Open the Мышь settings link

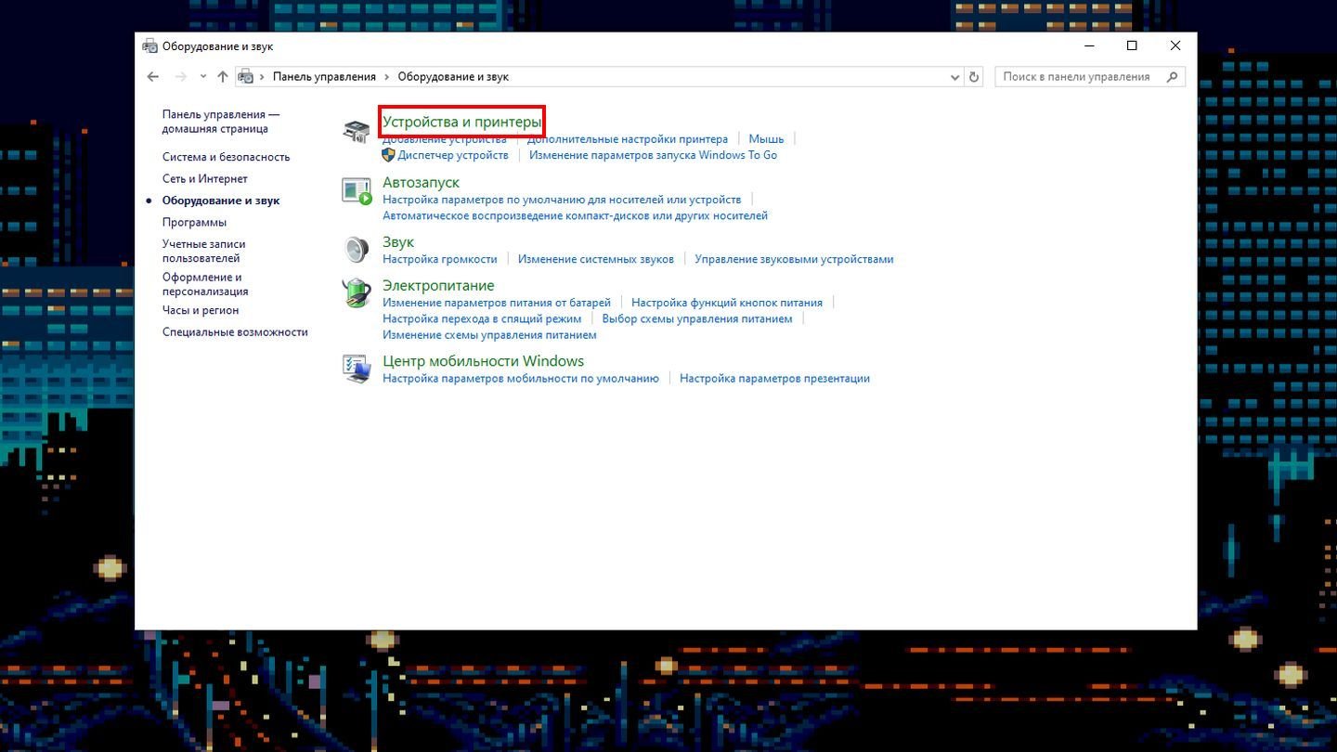[x=767, y=139]
